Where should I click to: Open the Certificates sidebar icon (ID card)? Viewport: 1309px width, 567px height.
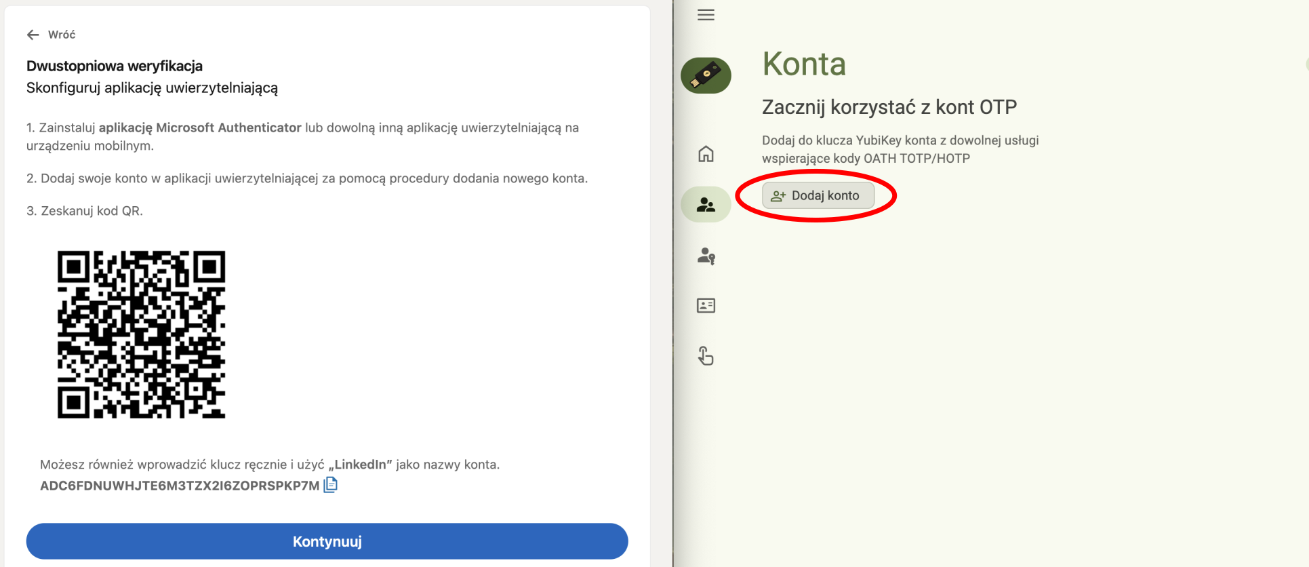click(706, 306)
